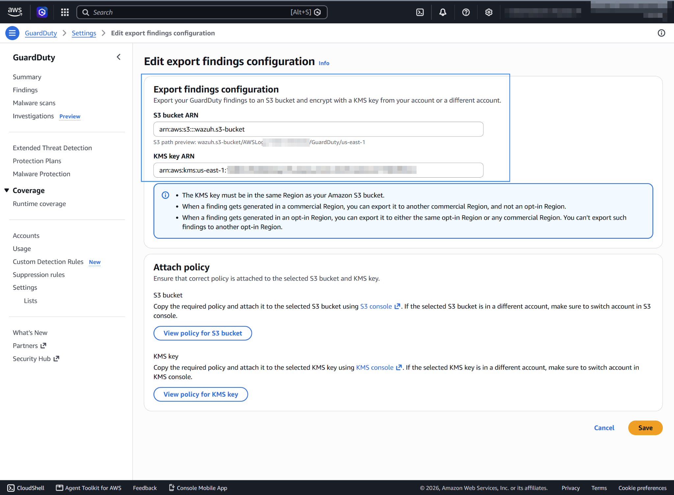674x495 pixels.
Task: Open the Findings page
Action: (x=25, y=90)
